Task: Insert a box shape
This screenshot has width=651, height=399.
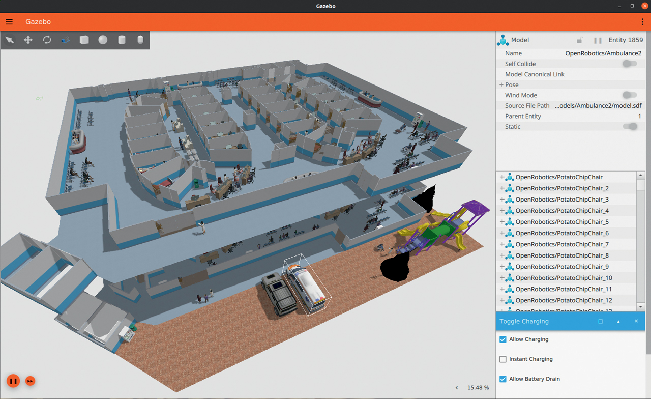Action: point(84,40)
